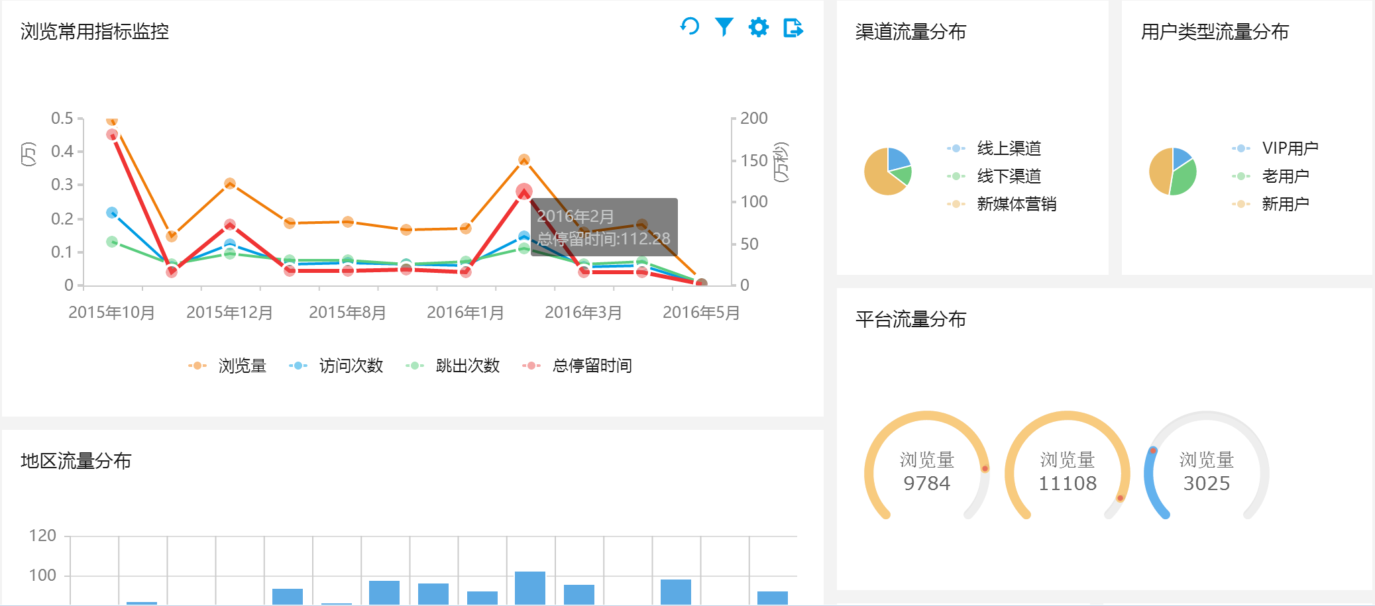Click the tooltip reading 总停留时间:112.28
This screenshot has height=606, width=1375.
[x=604, y=227]
